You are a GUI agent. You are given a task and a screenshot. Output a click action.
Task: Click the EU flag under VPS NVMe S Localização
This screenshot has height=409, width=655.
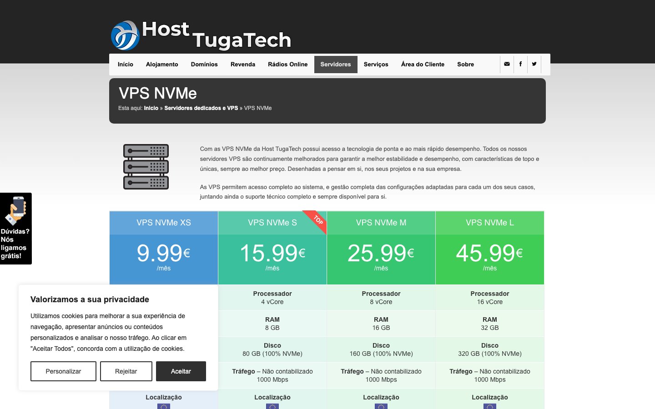[x=272, y=406]
